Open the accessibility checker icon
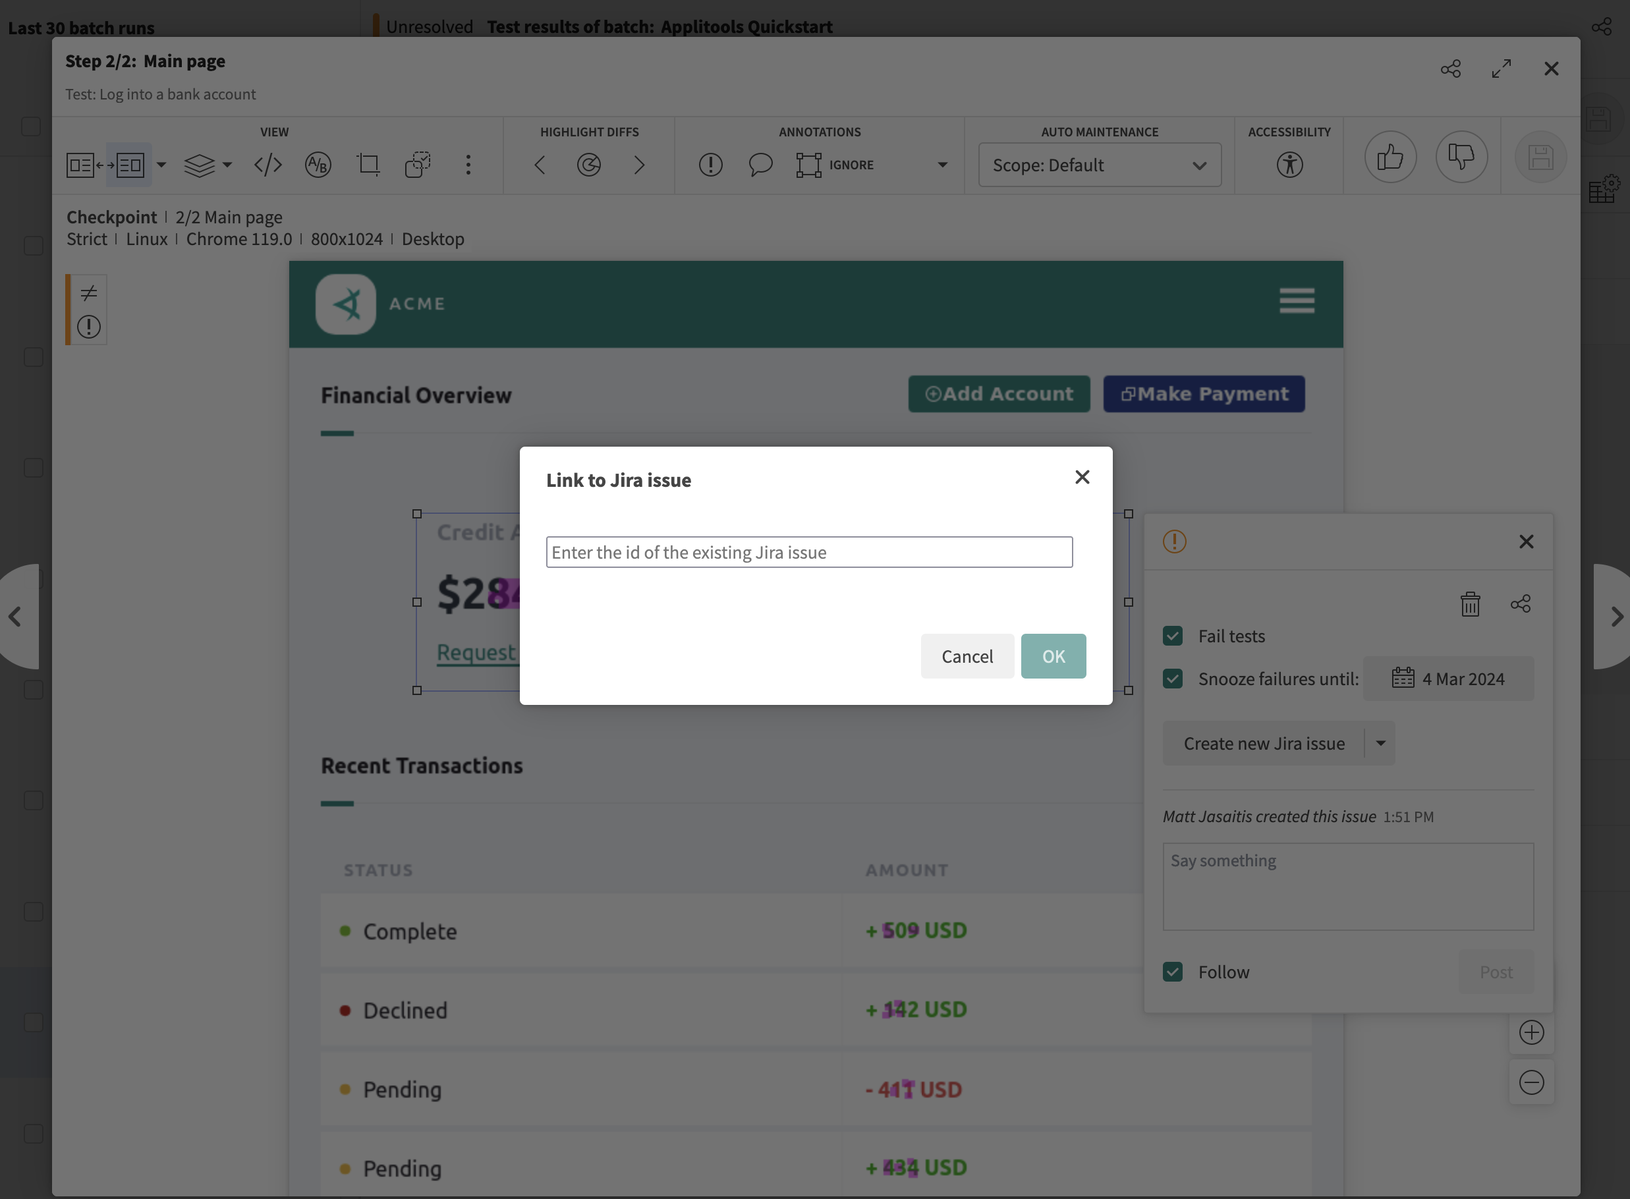The width and height of the screenshot is (1630, 1199). [x=1289, y=165]
